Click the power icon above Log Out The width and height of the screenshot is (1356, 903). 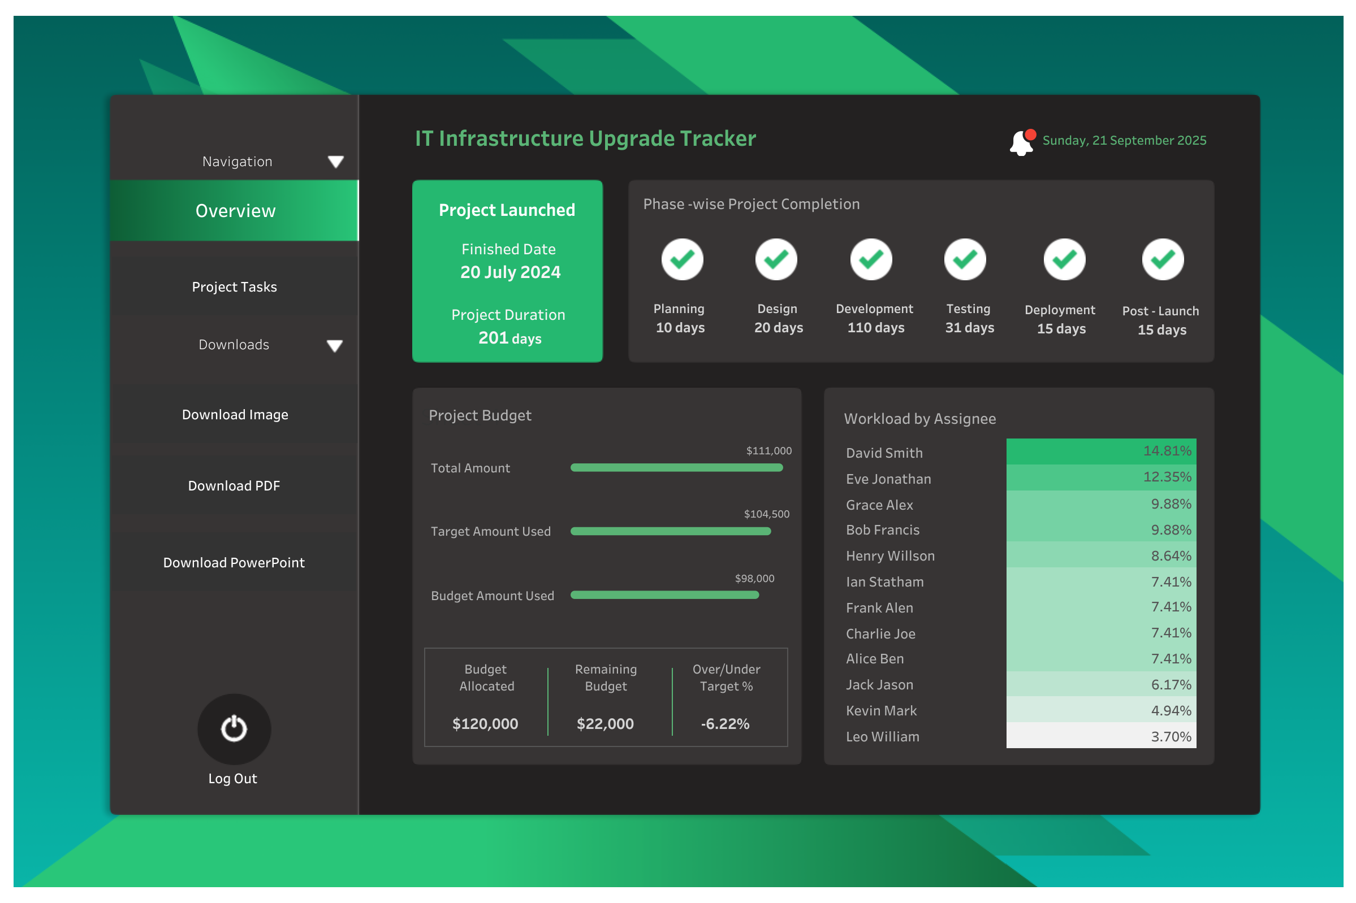coord(234,728)
